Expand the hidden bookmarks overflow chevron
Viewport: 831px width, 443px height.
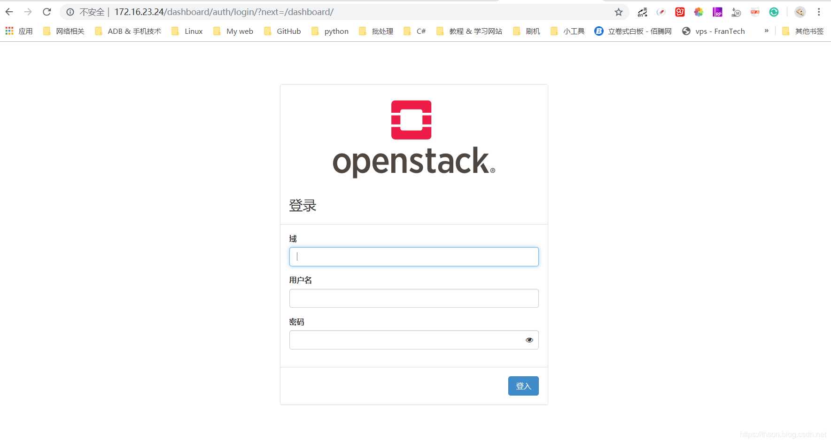point(767,31)
